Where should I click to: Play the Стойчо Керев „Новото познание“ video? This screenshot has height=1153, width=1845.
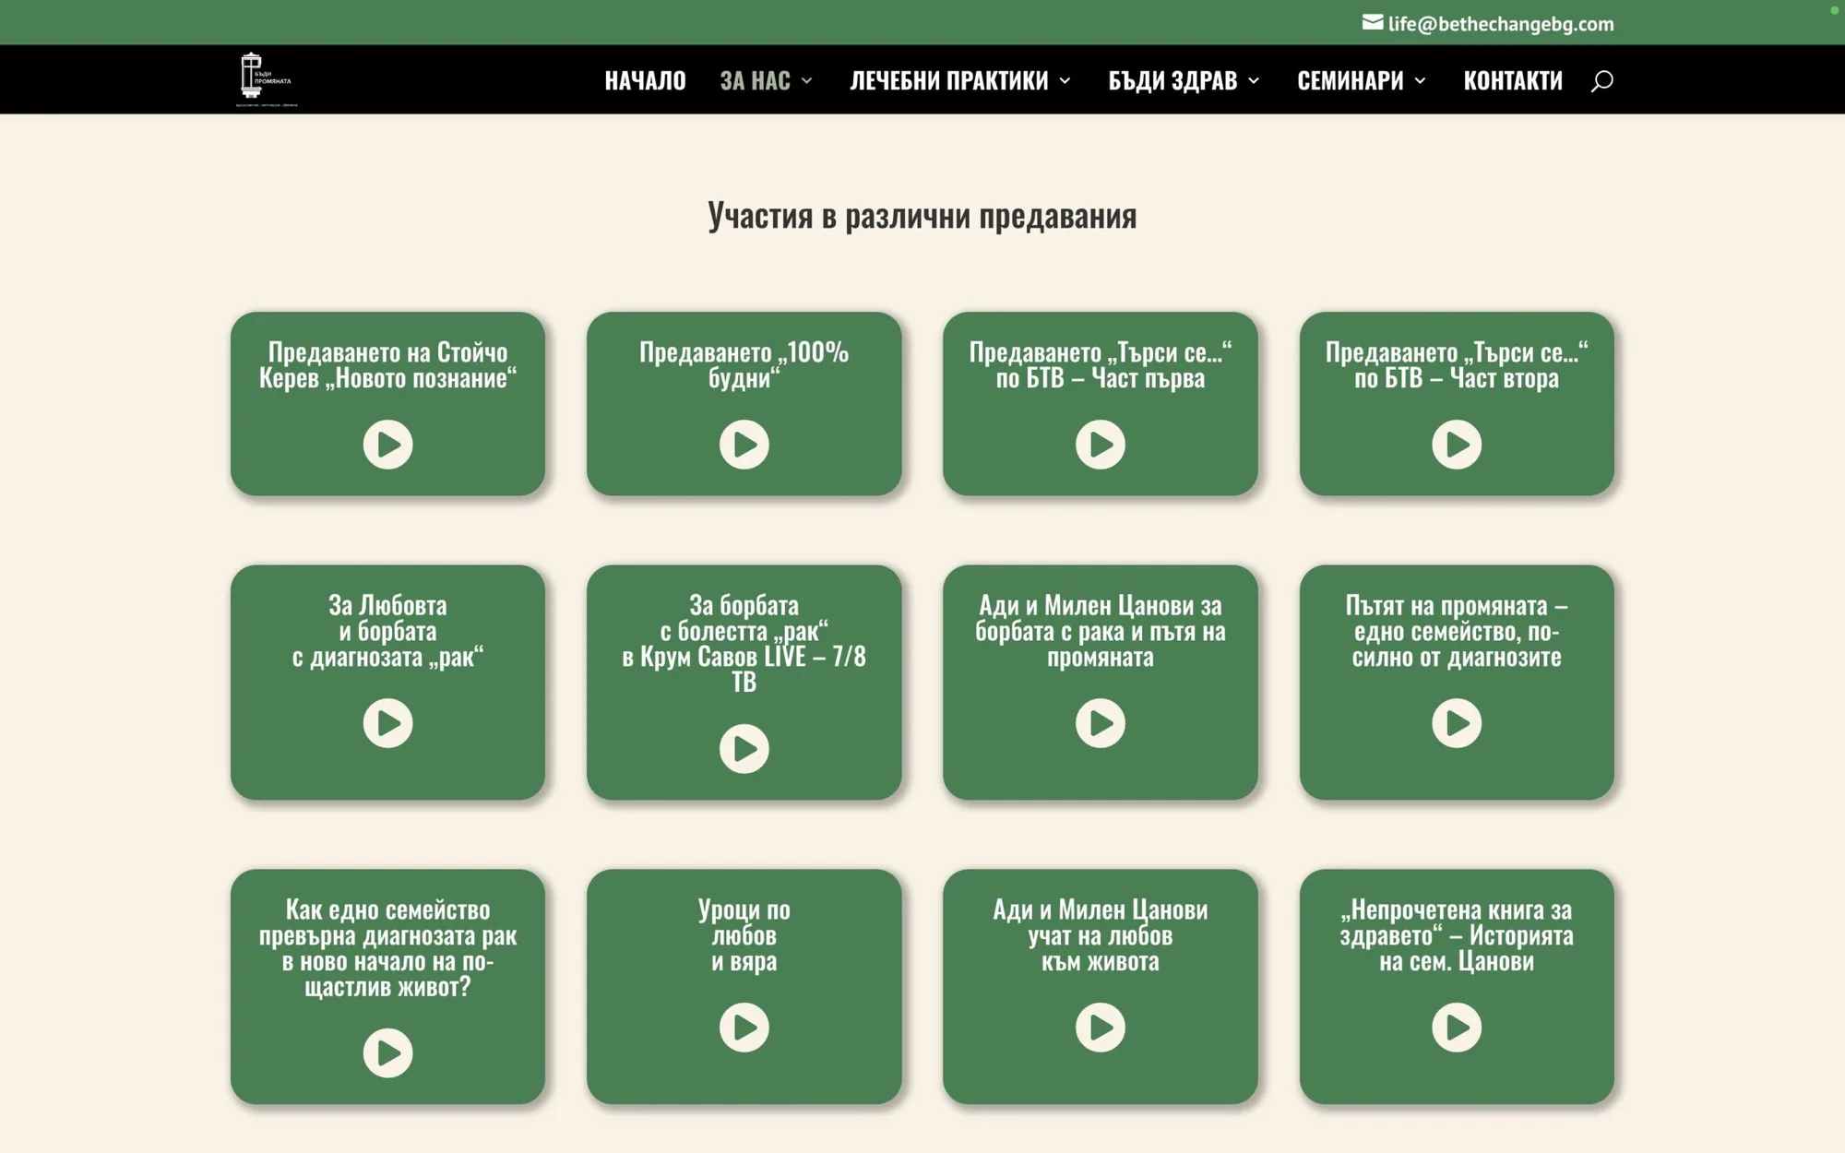[387, 445]
